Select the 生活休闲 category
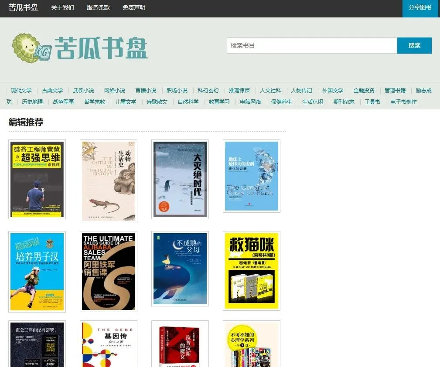This screenshot has width=440, height=367. (x=313, y=102)
